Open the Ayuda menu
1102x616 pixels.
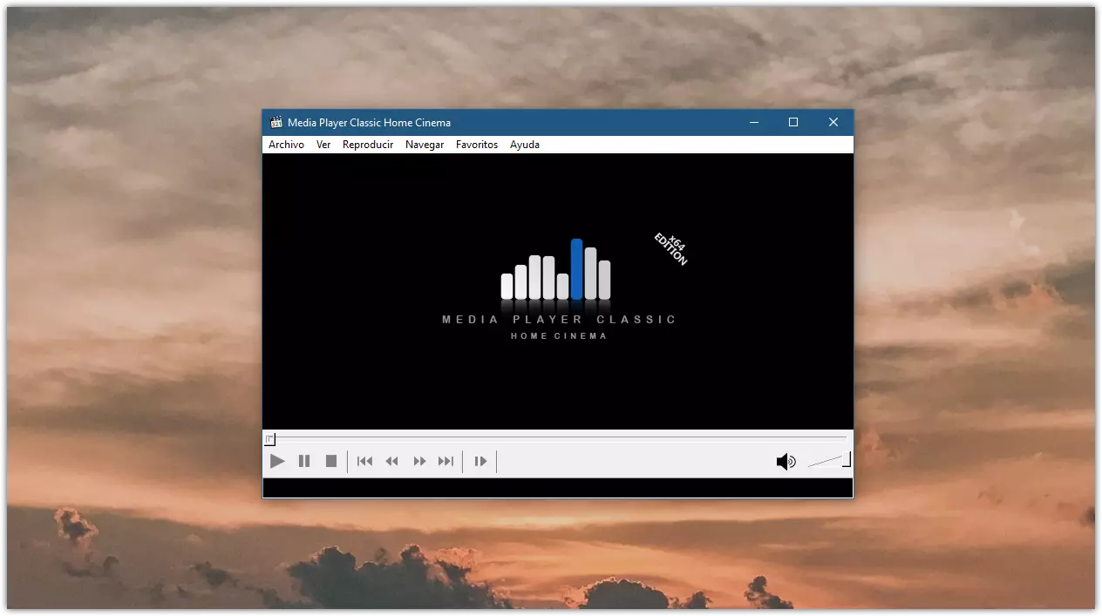coord(525,145)
